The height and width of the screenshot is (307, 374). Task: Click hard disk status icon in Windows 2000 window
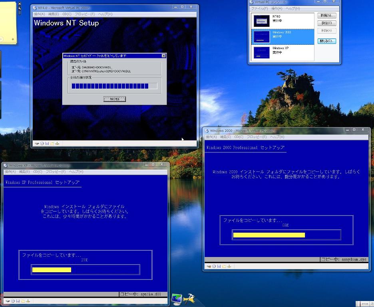pos(209,266)
